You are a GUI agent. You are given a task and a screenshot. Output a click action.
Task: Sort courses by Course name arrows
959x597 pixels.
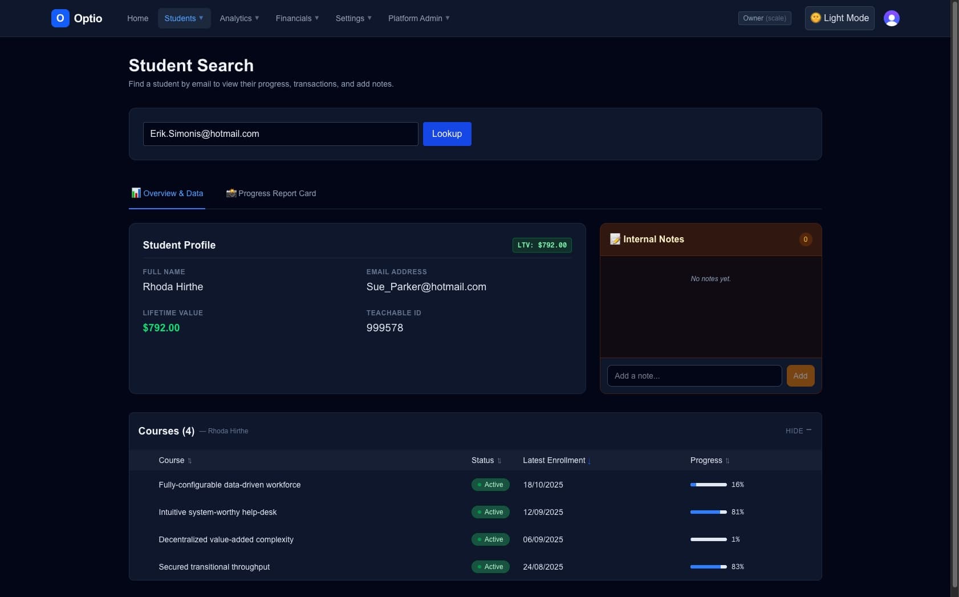190,461
